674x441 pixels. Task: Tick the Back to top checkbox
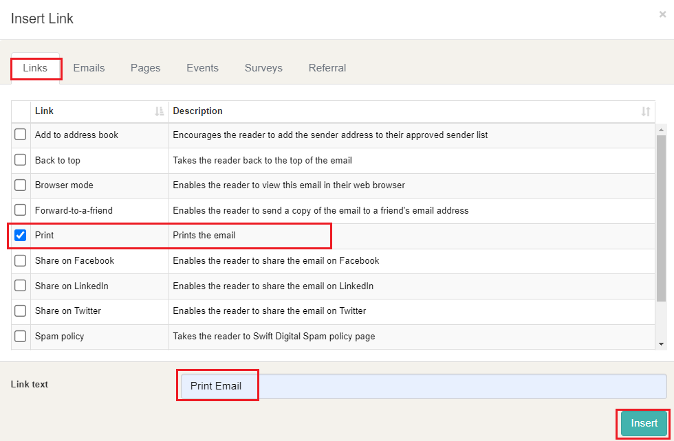click(20, 160)
